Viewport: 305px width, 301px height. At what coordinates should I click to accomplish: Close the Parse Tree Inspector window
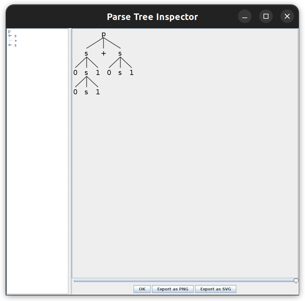(x=287, y=16)
